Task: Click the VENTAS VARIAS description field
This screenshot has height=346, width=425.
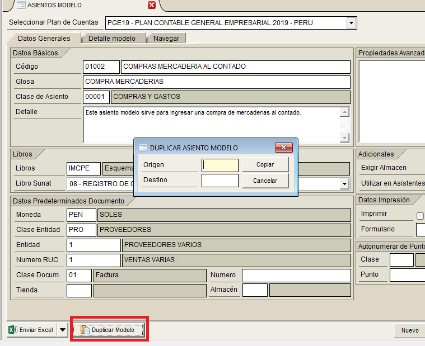Action: coord(236,260)
